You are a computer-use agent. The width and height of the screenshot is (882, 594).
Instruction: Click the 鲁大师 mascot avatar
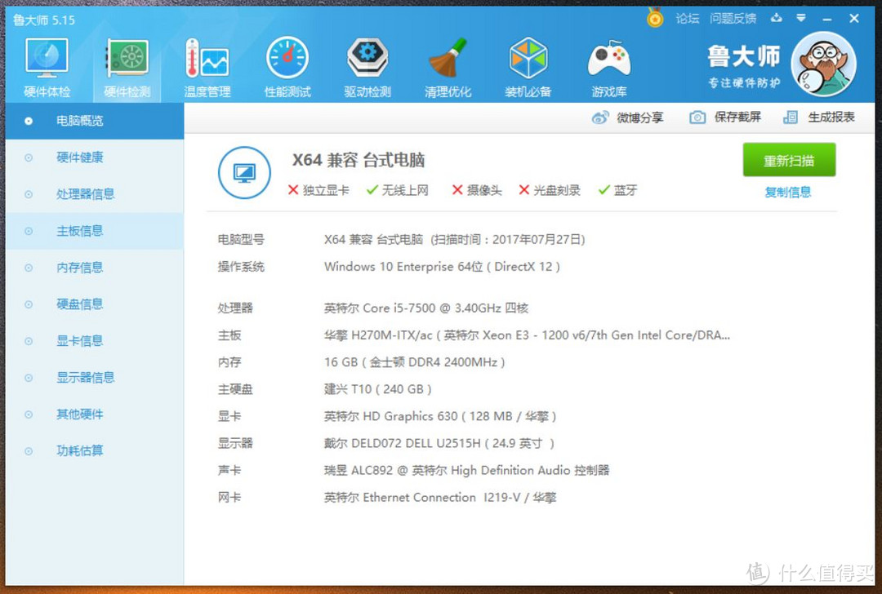pyautogui.click(x=823, y=64)
